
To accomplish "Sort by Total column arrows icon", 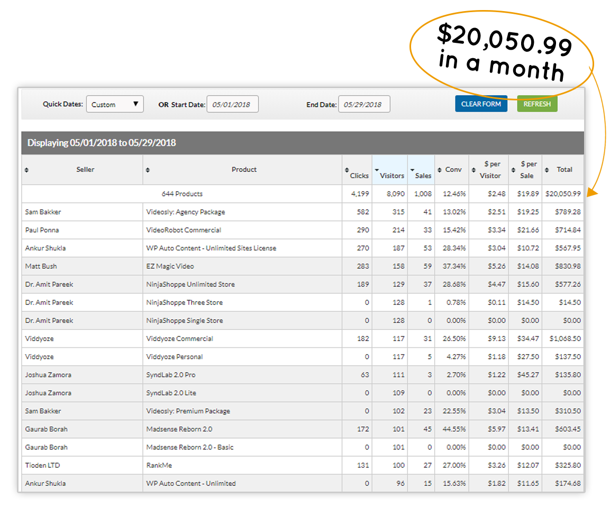I will (x=547, y=170).
